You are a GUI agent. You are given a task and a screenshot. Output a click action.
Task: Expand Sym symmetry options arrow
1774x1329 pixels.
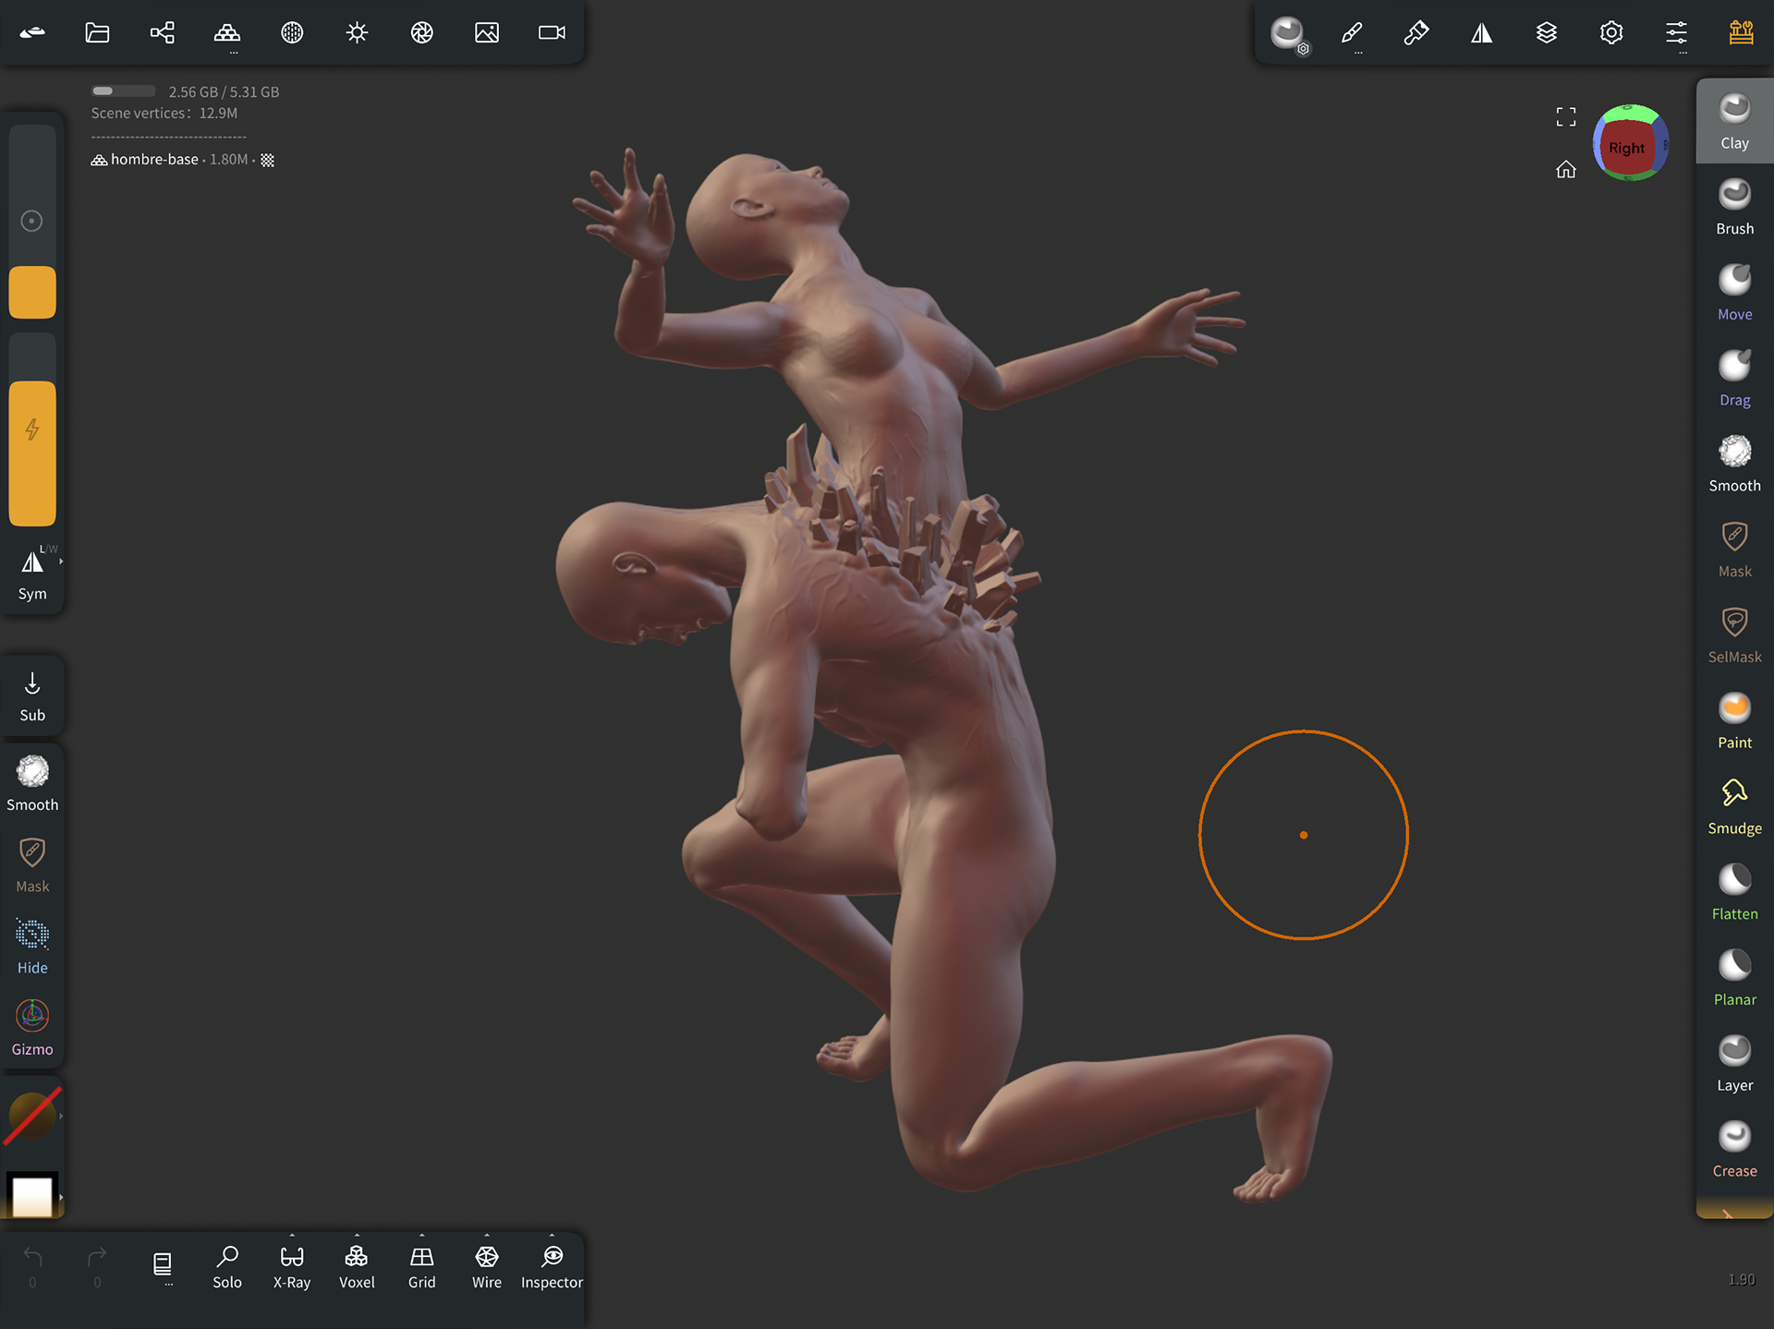(x=61, y=562)
